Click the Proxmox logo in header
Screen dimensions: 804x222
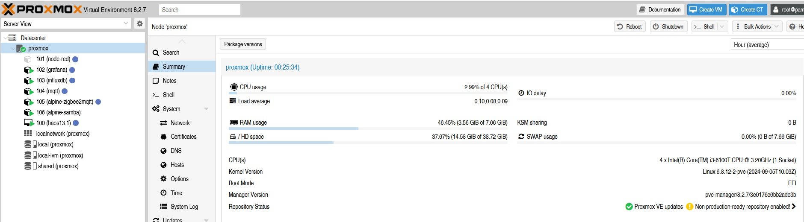pos(42,9)
